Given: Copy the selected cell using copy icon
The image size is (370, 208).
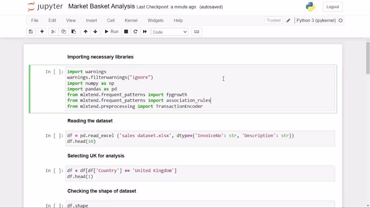Looking at the screenshot, I should tap(64, 31).
